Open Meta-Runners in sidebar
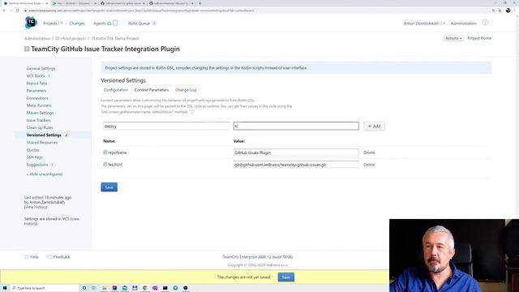Viewport: 519px width, 292px height. 39,105
